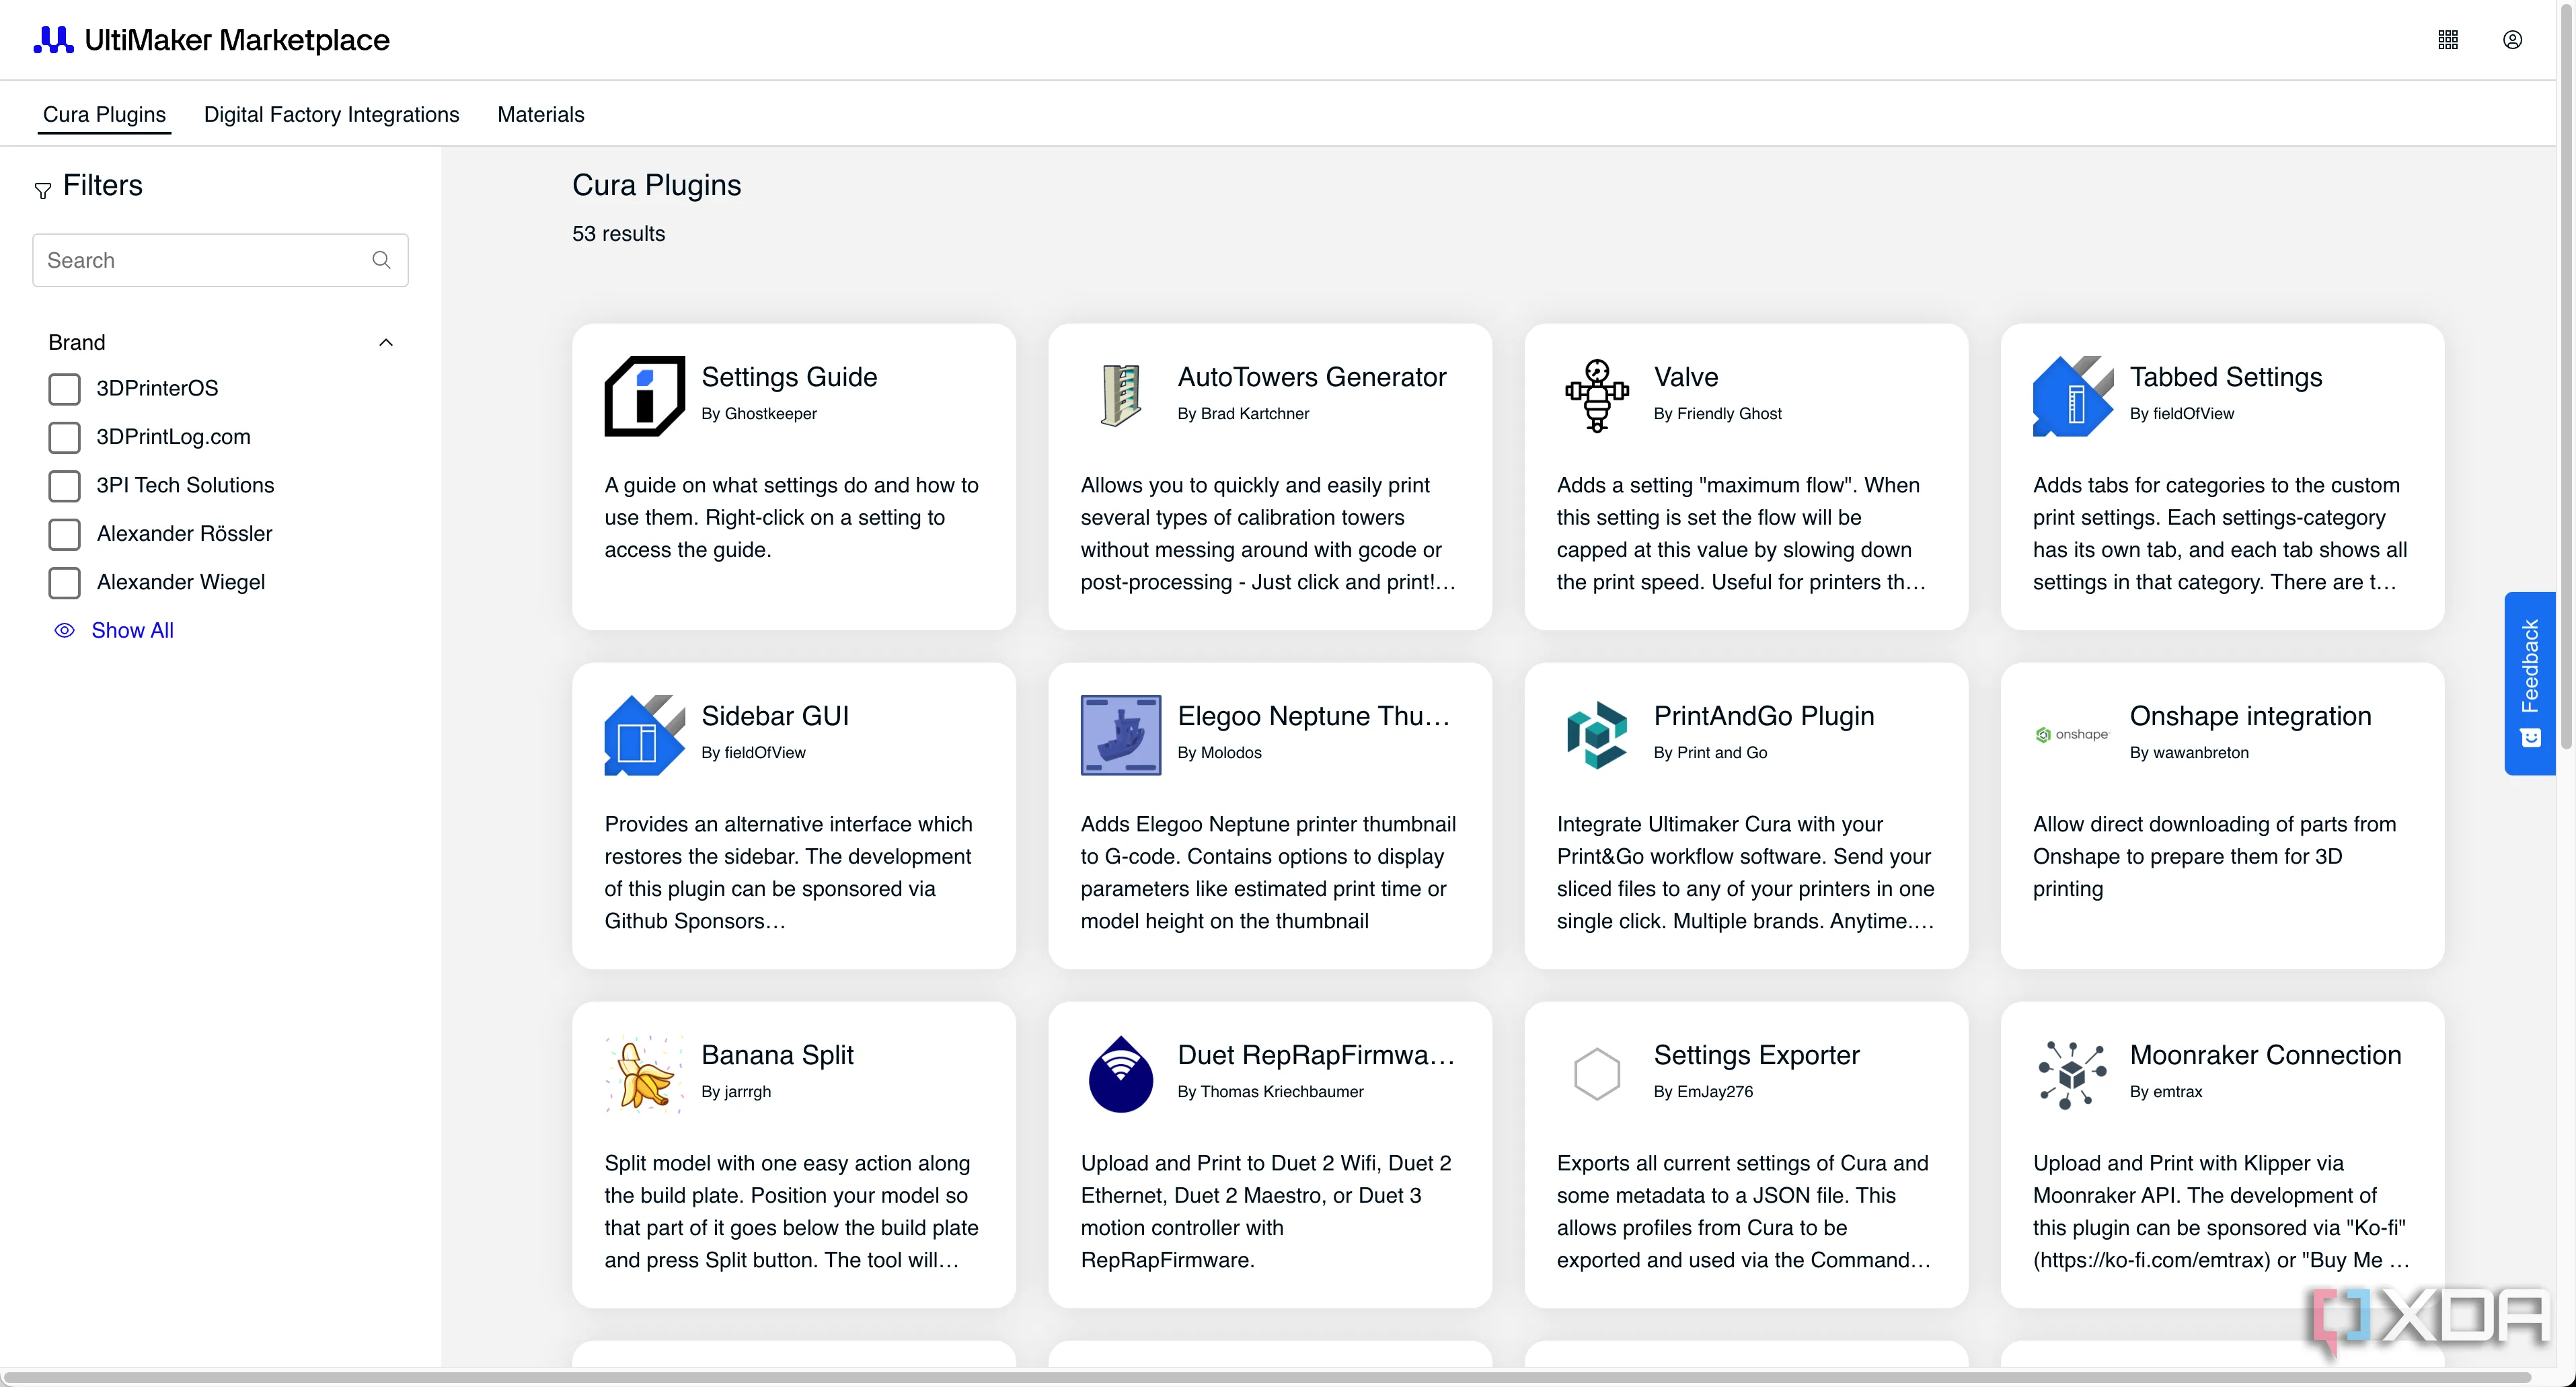Click the '53 results' text

click(619, 233)
